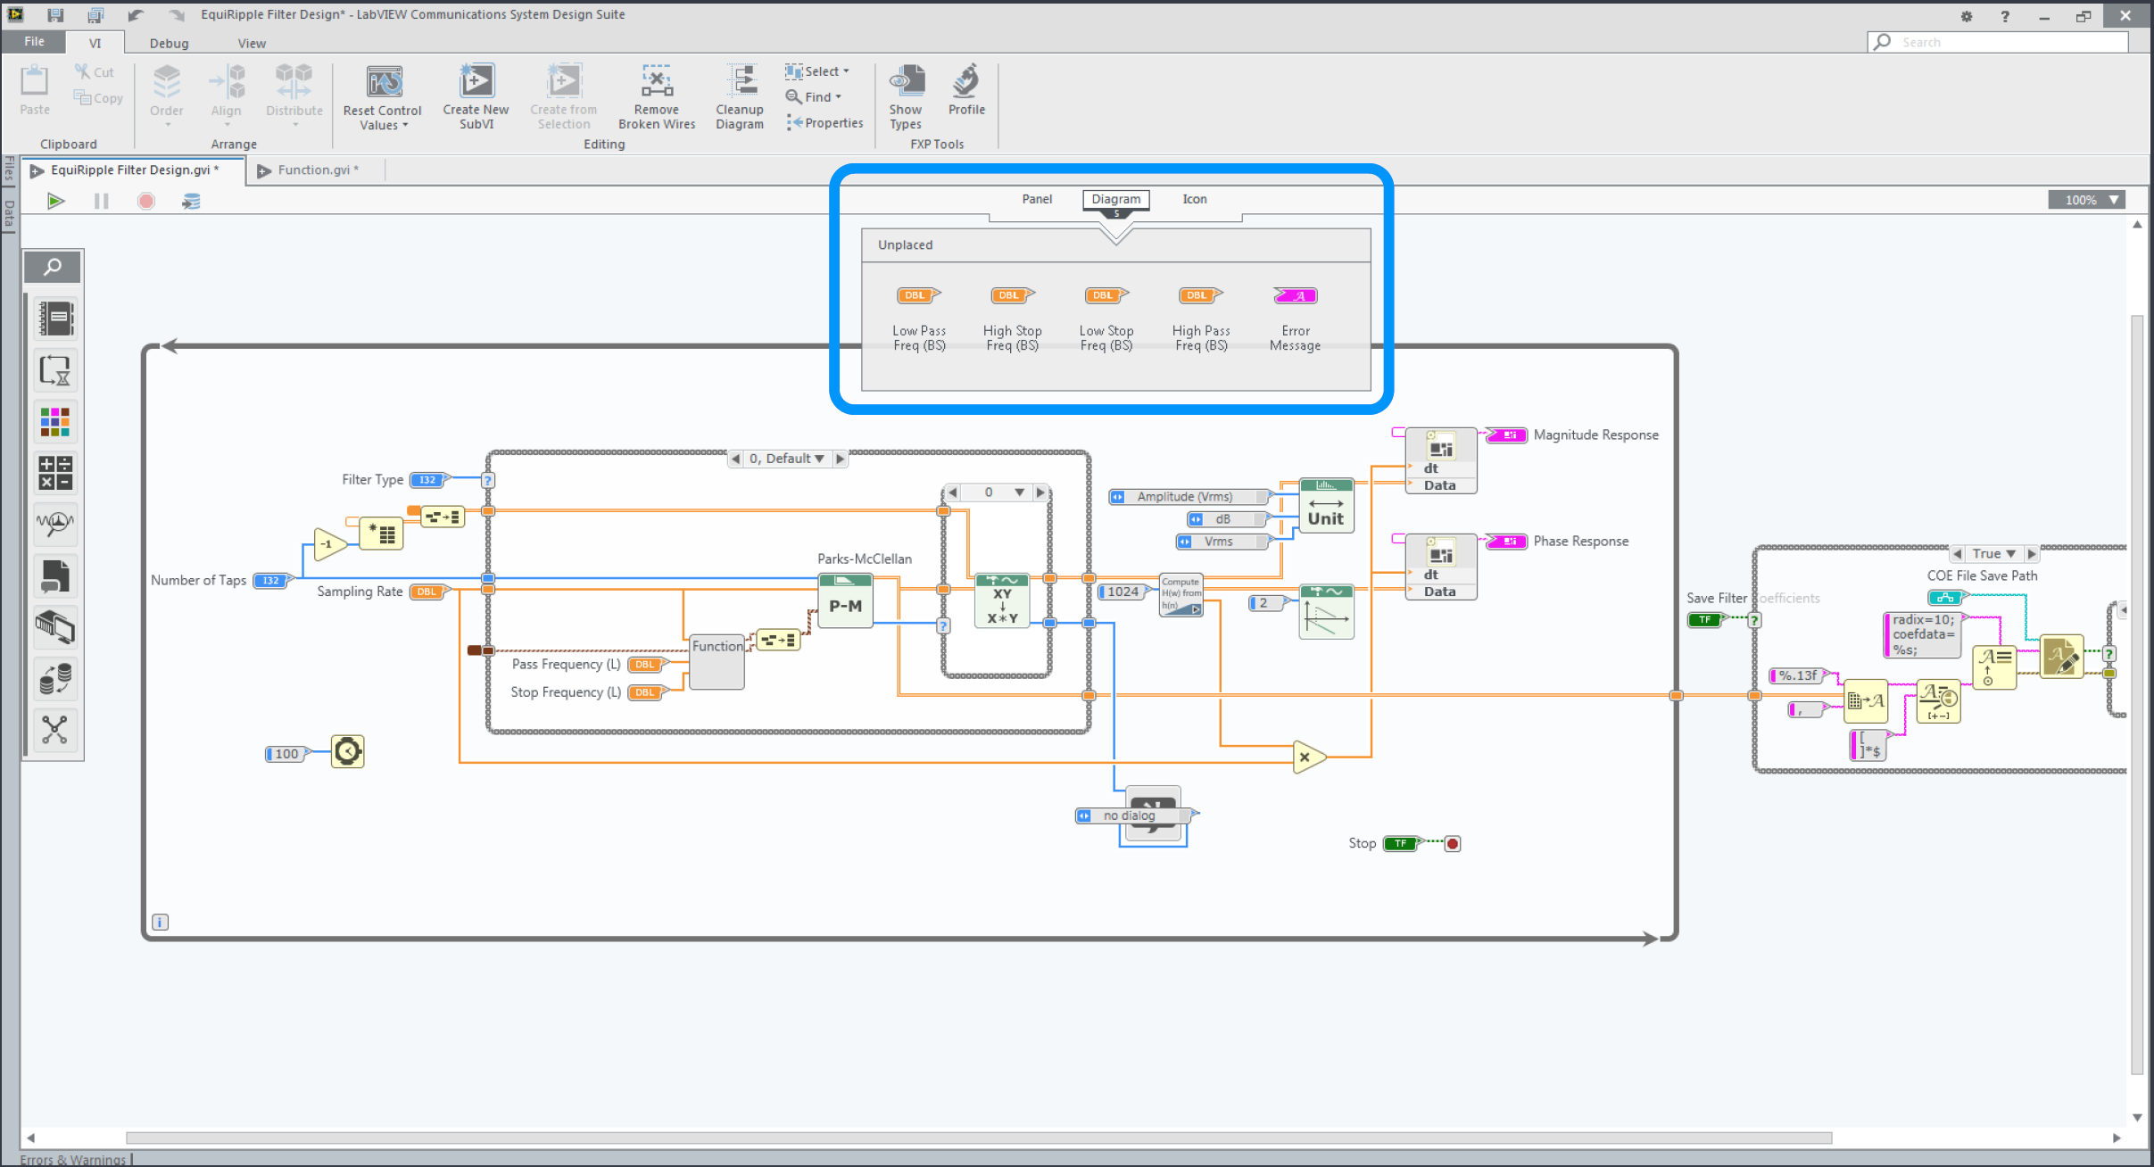This screenshot has height=1167, width=2154.
Task: Click the Pause execution button
Action: point(101,201)
